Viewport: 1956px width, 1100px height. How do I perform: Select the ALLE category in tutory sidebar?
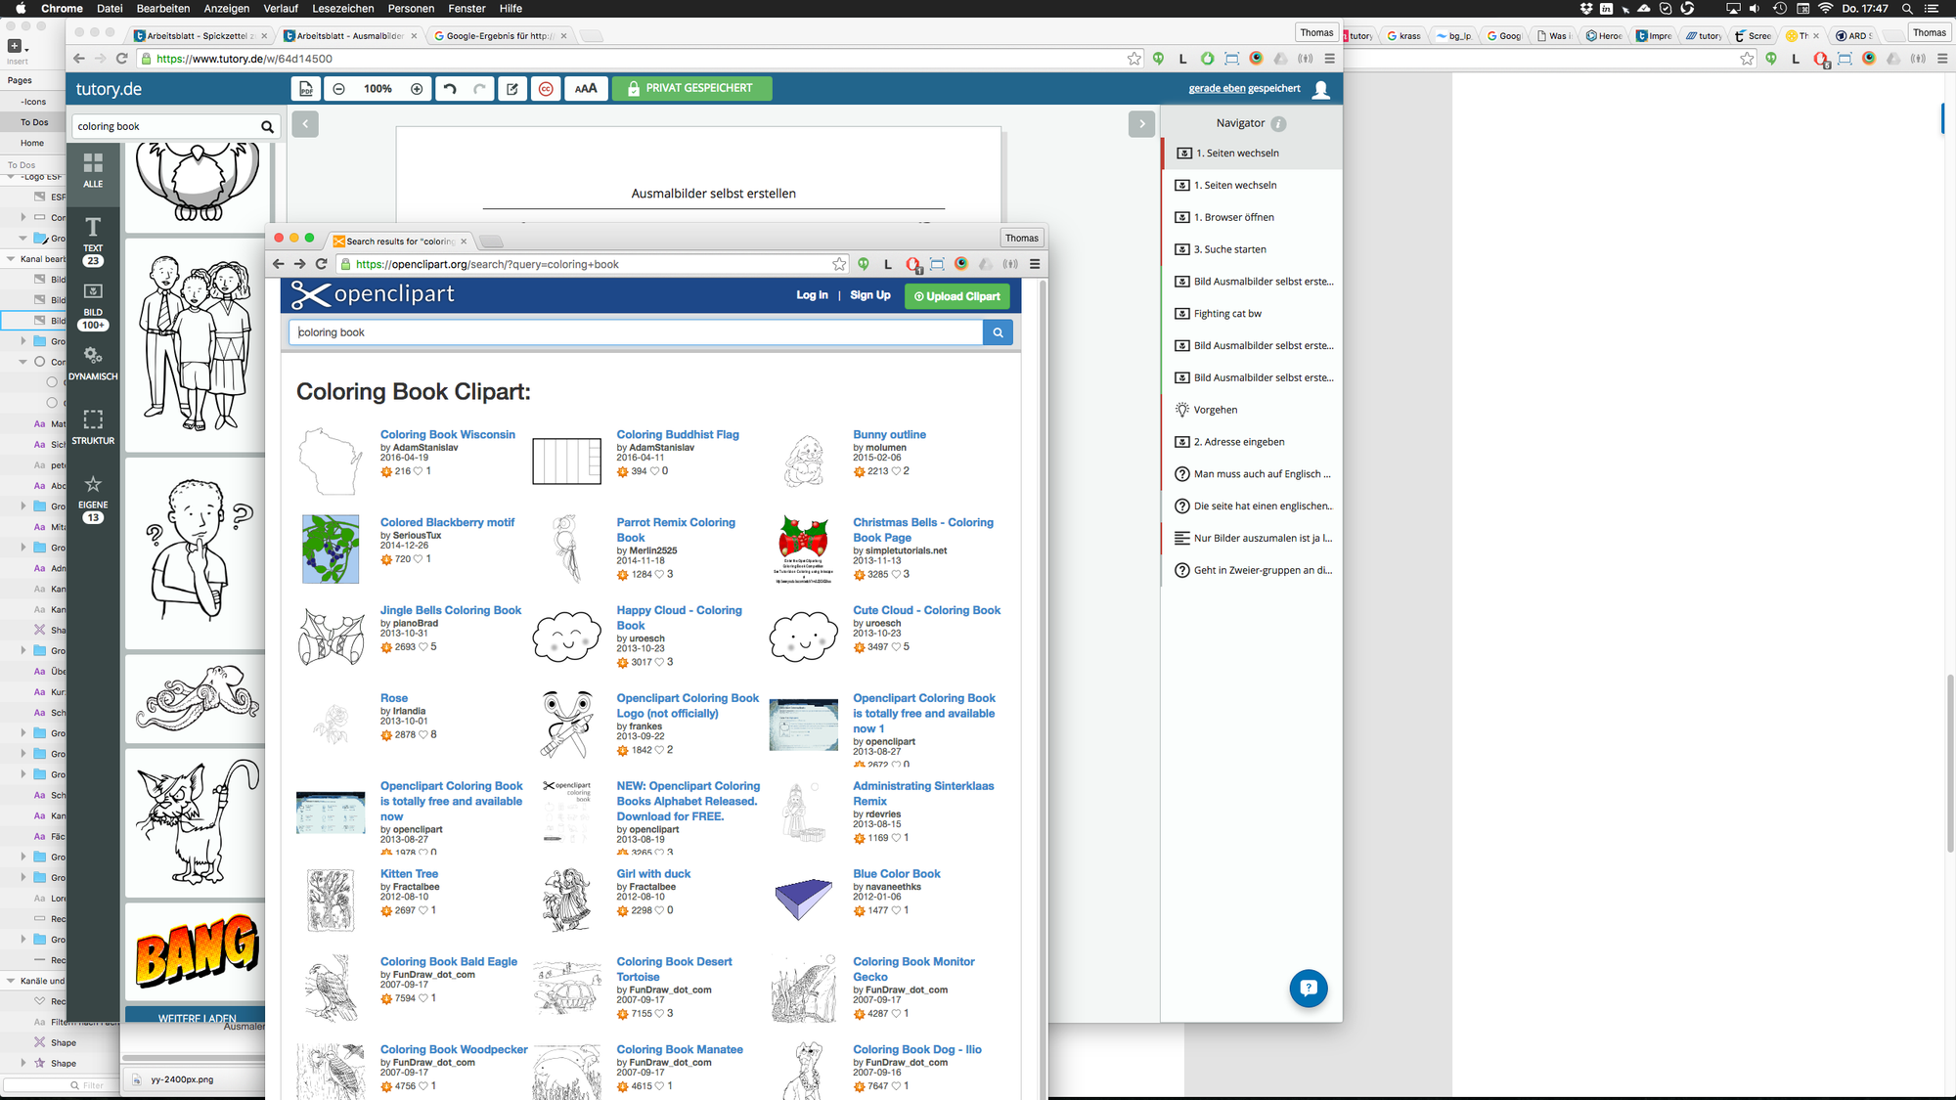[93, 170]
